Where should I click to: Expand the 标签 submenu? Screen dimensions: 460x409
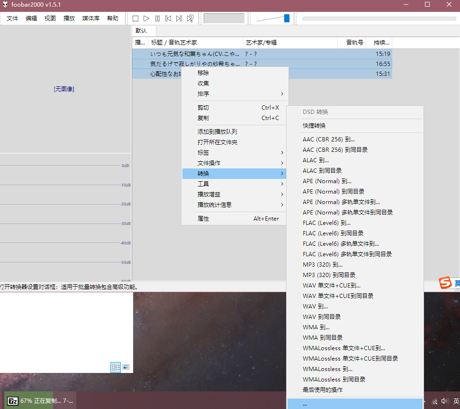coord(234,152)
